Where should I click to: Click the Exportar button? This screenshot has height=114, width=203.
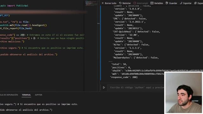click(x=186, y=3)
